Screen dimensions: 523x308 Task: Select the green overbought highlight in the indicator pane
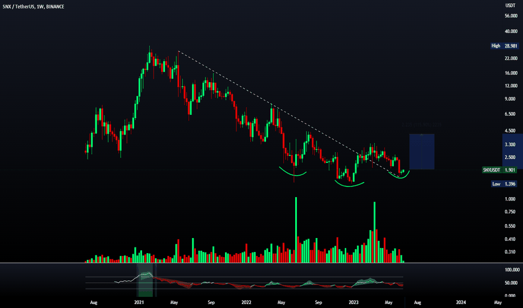[x=146, y=281]
